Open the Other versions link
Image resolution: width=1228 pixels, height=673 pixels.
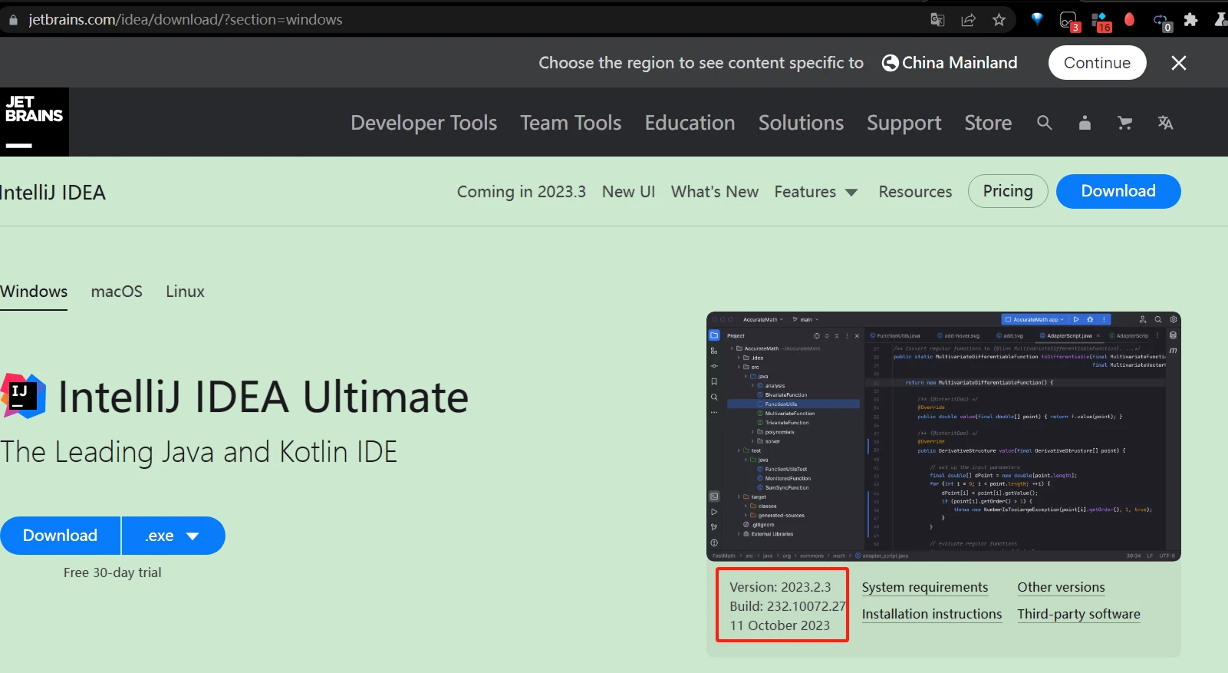click(x=1061, y=587)
